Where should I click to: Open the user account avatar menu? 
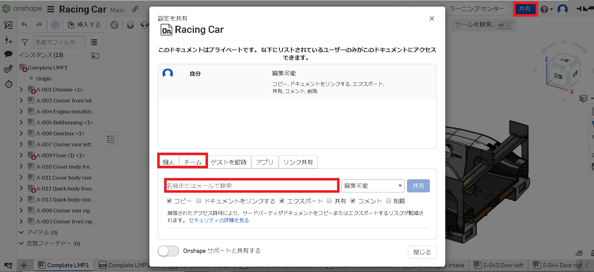pyautogui.click(x=563, y=9)
